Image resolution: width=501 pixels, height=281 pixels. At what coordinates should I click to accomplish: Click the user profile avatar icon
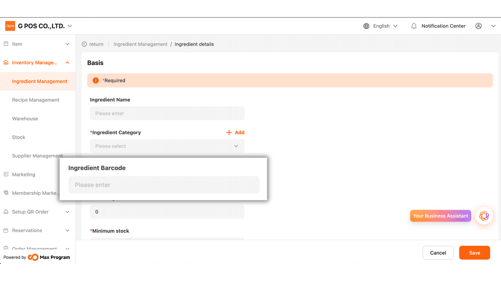pos(479,26)
